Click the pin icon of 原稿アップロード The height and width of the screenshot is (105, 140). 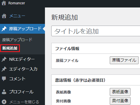(4, 29)
